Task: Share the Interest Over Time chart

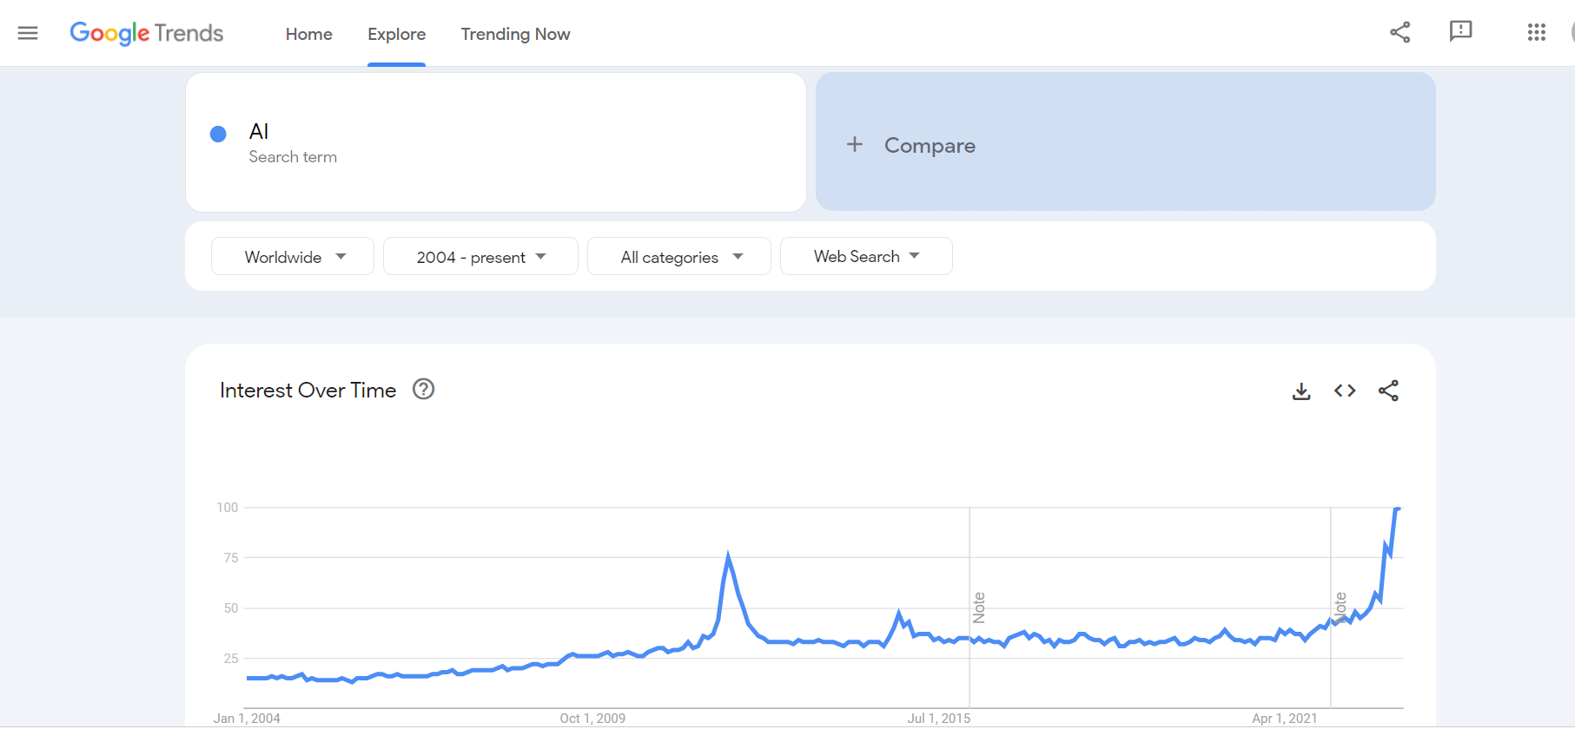Action: coord(1388,391)
